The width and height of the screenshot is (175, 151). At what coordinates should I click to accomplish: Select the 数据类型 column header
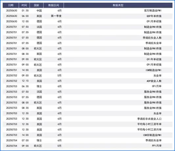coord(118,5)
